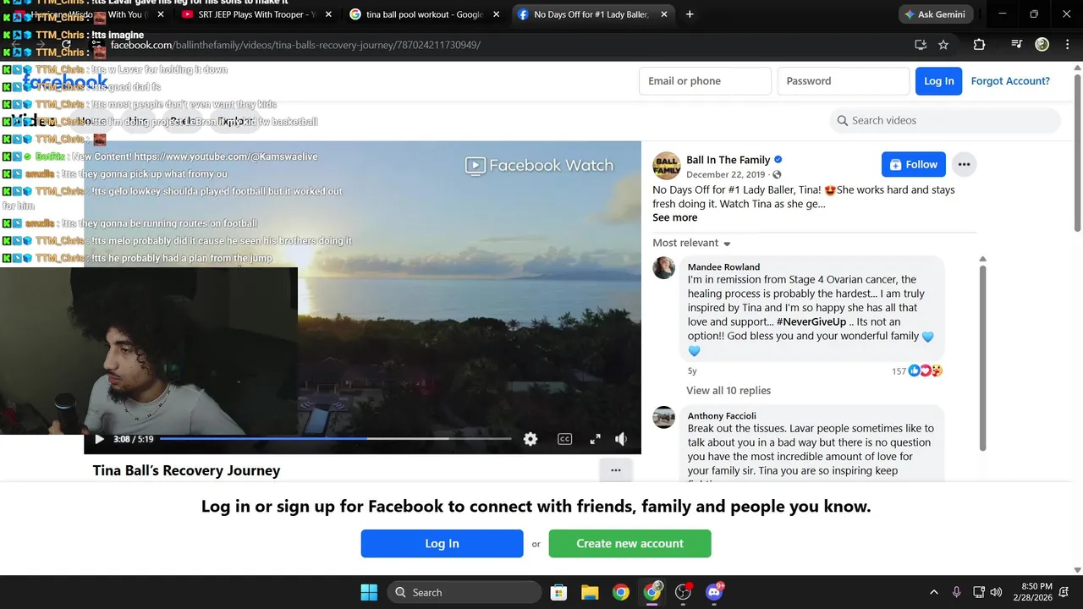Open Anthony Faccioli's profile name
1083x609 pixels.
pyautogui.click(x=722, y=416)
